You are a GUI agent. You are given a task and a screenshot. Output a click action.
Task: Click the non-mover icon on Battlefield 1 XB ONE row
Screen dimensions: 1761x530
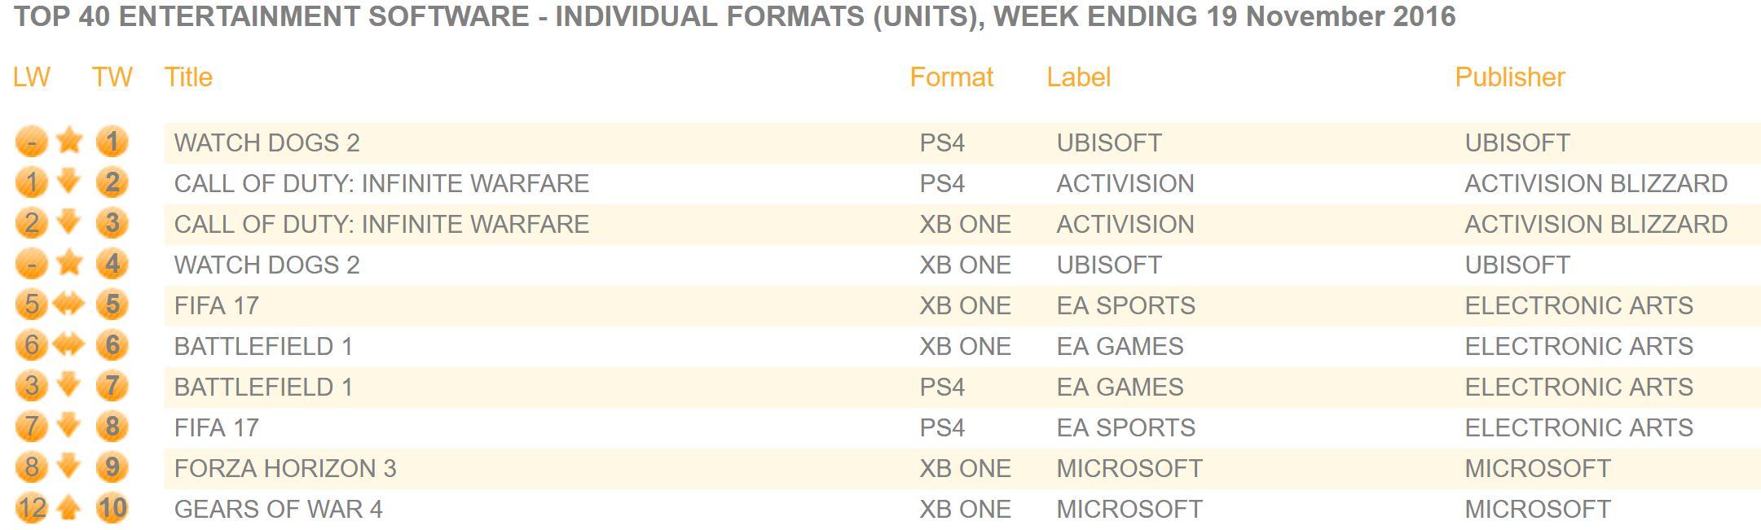click(x=69, y=344)
